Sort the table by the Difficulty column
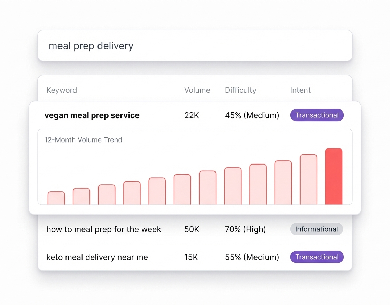This screenshot has height=305, width=390. pyautogui.click(x=240, y=90)
